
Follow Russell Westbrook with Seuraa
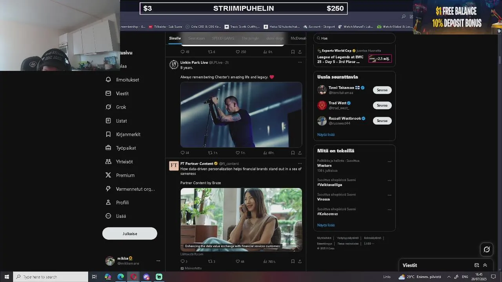[382, 121]
